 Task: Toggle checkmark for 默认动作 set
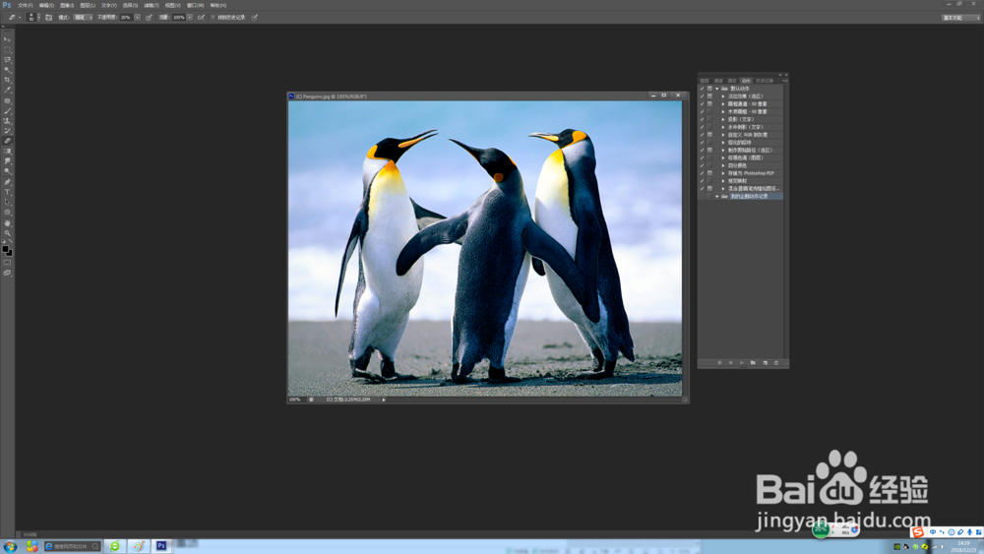(x=702, y=89)
